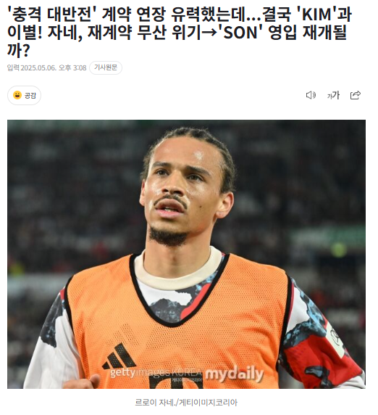
Task: Click the 'KIM' word in headline
Action: click(x=316, y=15)
